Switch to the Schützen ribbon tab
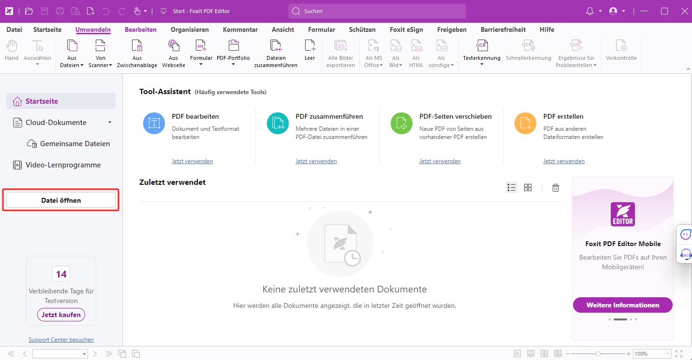This screenshot has width=692, height=360. [x=362, y=29]
